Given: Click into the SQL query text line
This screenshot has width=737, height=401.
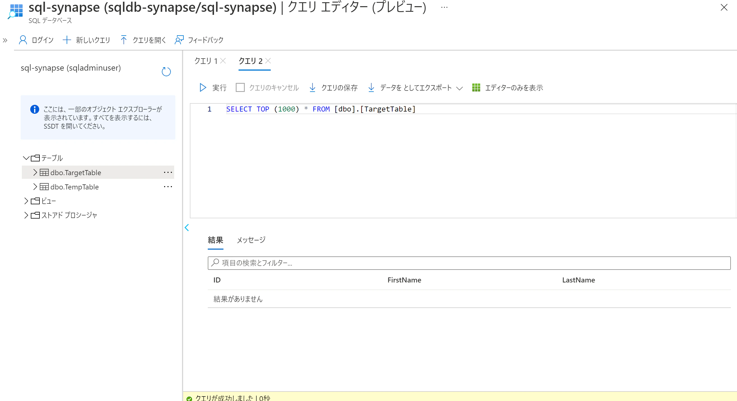Looking at the screenshot, I should point(321,109).
